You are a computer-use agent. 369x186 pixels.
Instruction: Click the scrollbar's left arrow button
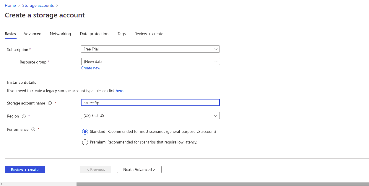pyautogui.click(x=1, y=184)
